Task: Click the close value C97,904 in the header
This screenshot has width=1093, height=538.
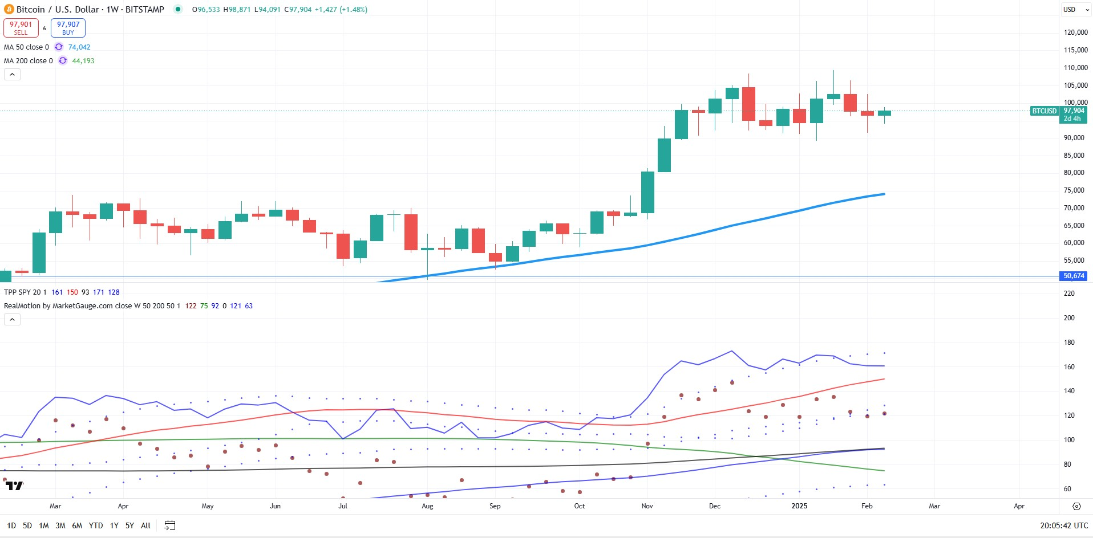Action: [298, 10]
